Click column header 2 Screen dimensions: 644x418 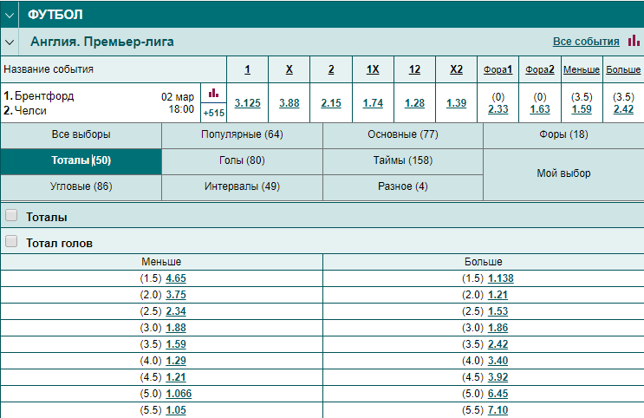click(331, 69)
